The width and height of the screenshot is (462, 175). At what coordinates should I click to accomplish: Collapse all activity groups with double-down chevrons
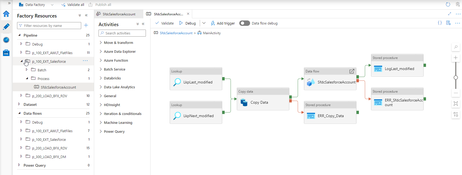pyautogui.click(x=137, y=24)
